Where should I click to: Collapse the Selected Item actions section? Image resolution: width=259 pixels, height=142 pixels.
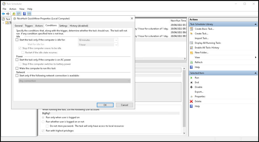255,73
